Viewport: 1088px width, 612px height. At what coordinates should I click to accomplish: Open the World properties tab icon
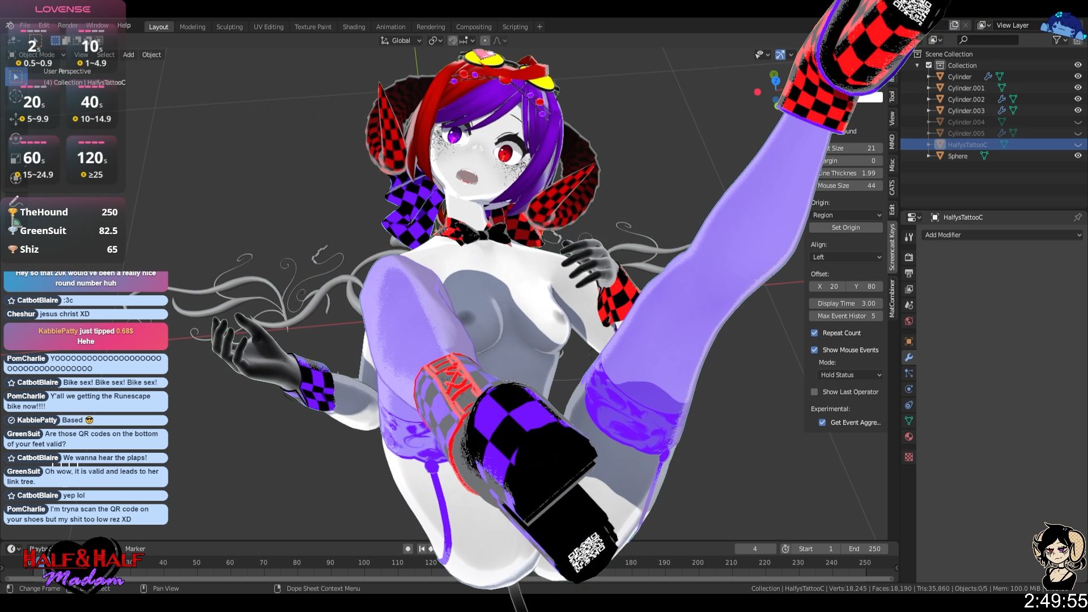click(x=909, y=321)
